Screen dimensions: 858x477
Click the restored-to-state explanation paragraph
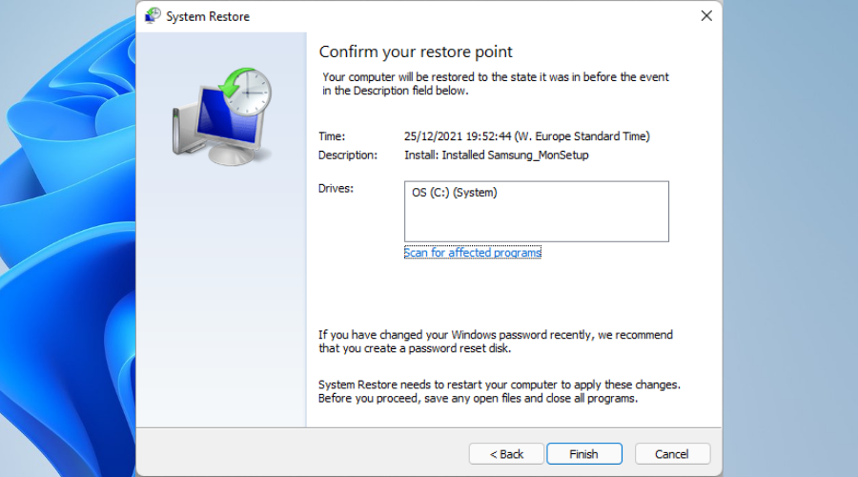coord(495,84)
